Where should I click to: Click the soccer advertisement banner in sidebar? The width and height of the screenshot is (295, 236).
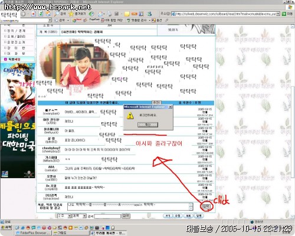[x=18, y=120]
